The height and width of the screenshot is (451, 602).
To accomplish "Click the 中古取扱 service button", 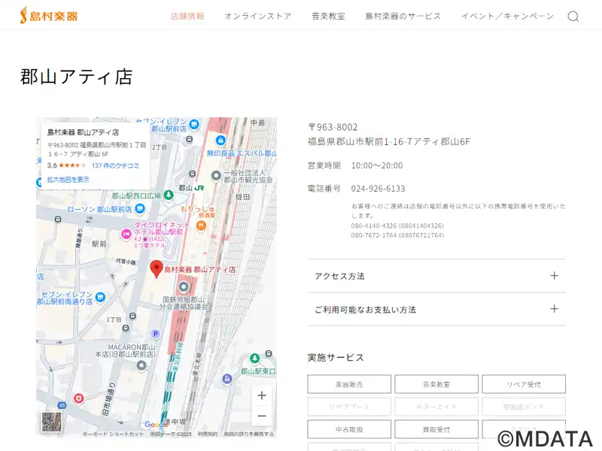I will pyautogui.click(x=349, y=429).
